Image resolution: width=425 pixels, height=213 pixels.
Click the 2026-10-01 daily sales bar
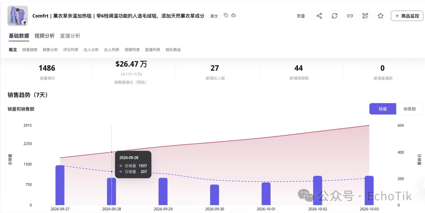tap(266, 194)
